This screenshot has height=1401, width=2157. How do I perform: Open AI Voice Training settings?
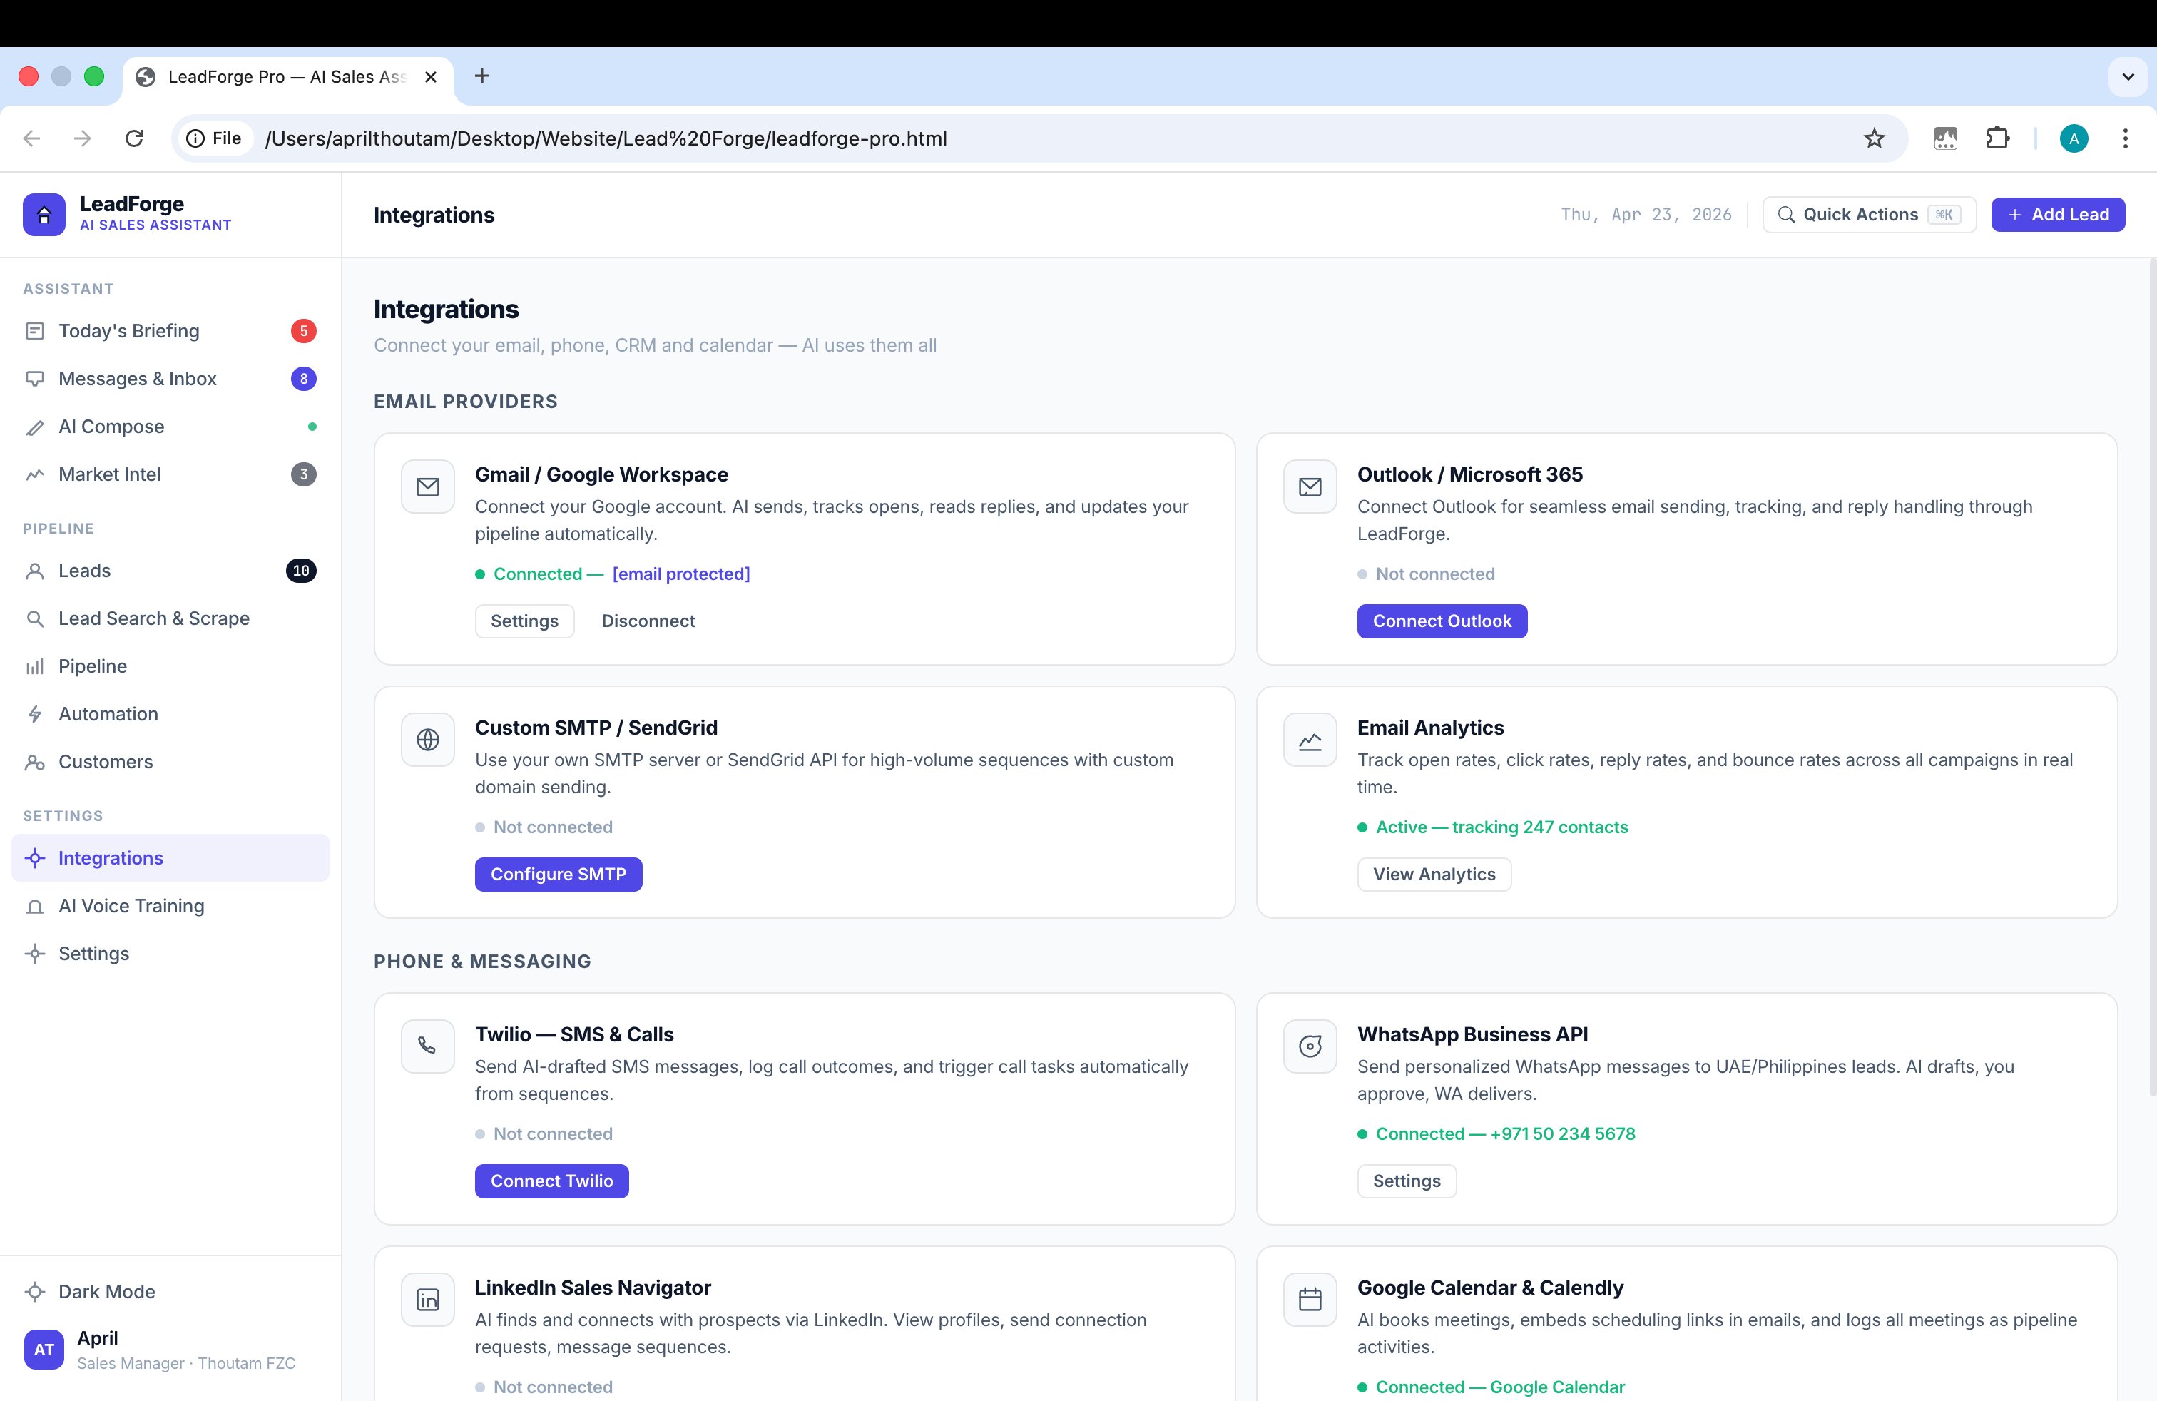(131, 905)
